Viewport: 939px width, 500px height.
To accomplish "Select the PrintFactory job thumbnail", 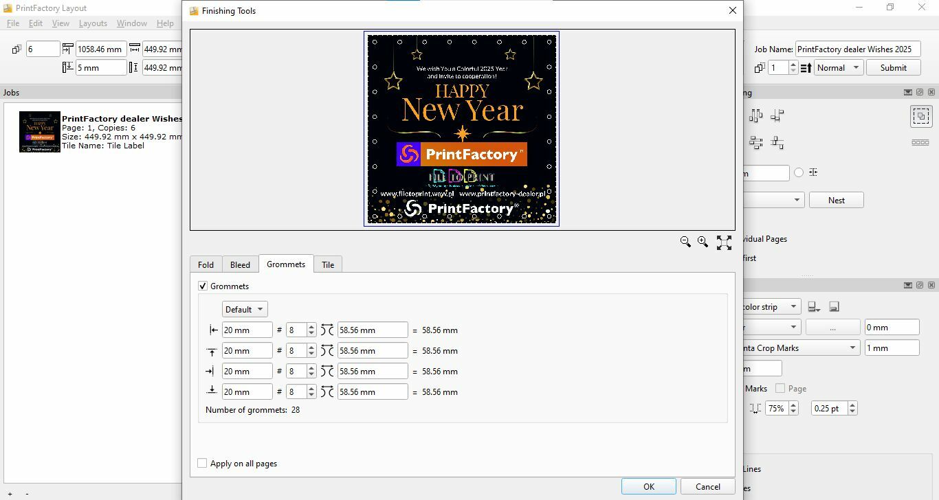I will click(x=40, y=132).
